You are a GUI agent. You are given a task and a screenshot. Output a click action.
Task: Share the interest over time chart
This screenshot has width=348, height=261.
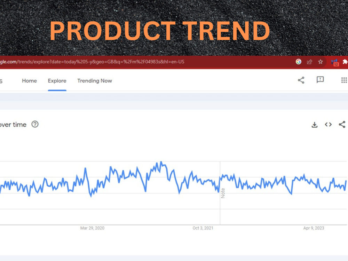pyautogui.click(x=342, y=125)
